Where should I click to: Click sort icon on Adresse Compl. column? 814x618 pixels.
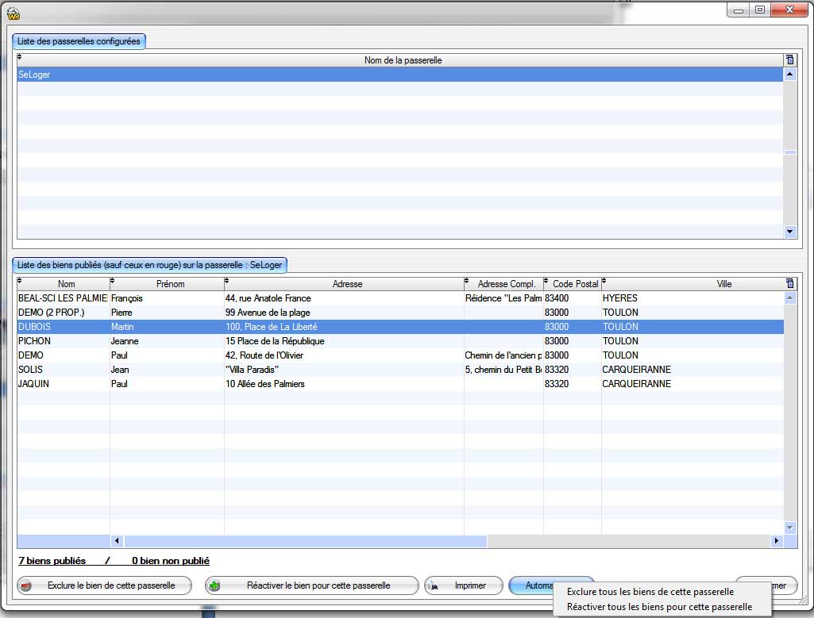tap(466, 281)
